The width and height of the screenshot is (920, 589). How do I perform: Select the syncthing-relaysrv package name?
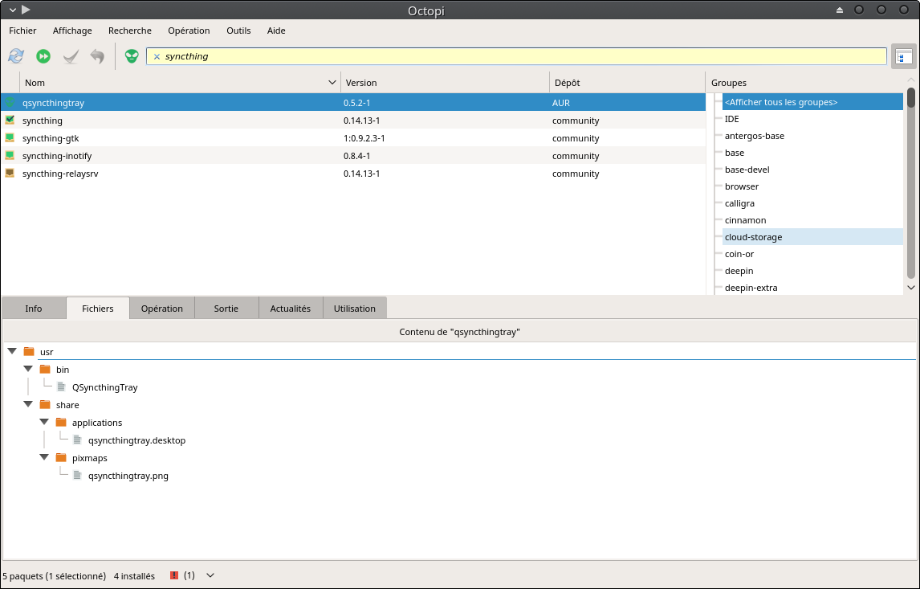point(60,174)
